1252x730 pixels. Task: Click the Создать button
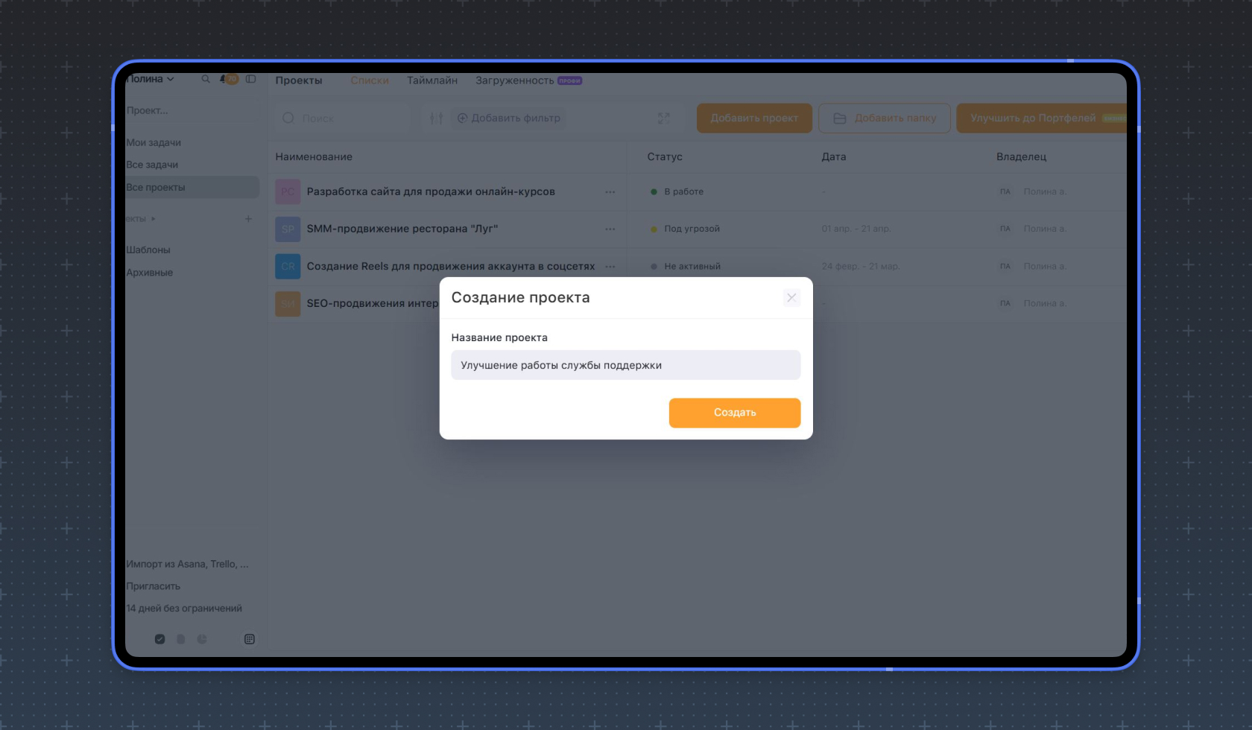coord(735,413)
